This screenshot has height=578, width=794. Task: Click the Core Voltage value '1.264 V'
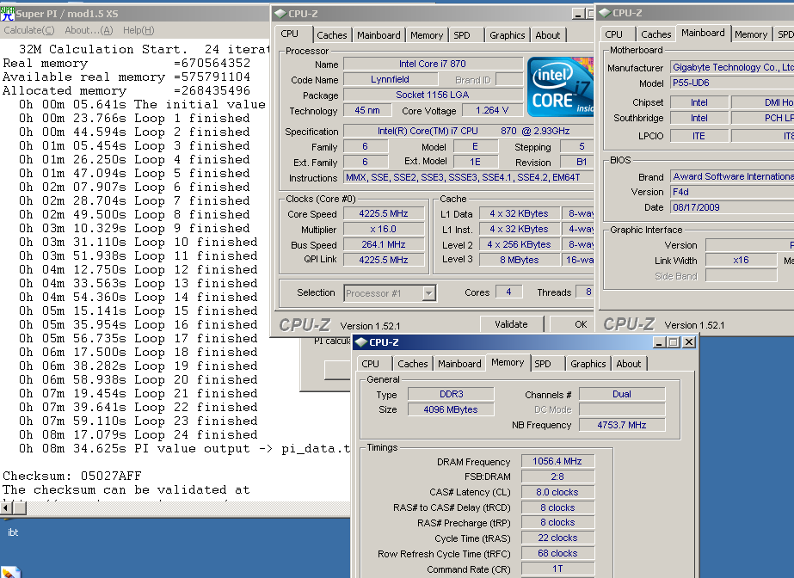[492, 110]
